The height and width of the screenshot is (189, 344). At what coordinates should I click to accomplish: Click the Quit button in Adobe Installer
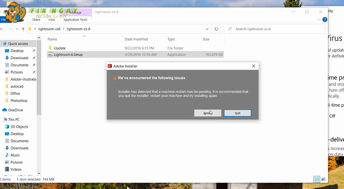pyautogui.click(x=237, y=113)
